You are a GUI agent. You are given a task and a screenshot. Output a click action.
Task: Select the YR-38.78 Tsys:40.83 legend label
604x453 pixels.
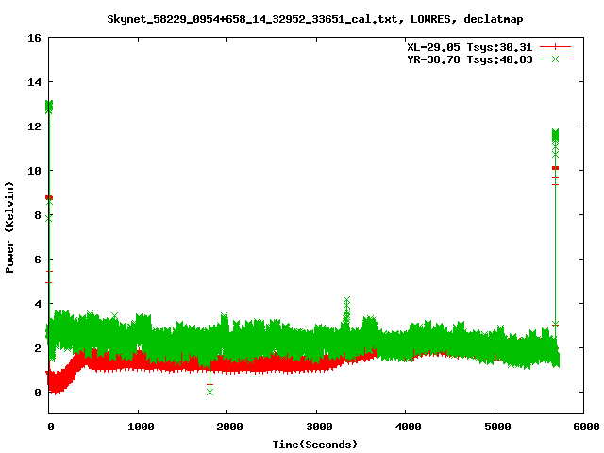(x=470, y=59)
